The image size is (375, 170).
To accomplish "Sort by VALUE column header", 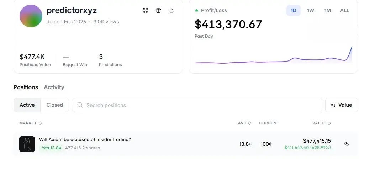I will 321,123.
